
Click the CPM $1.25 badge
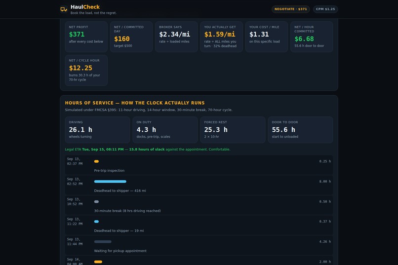pyautogui.click(x=325, y=9)
